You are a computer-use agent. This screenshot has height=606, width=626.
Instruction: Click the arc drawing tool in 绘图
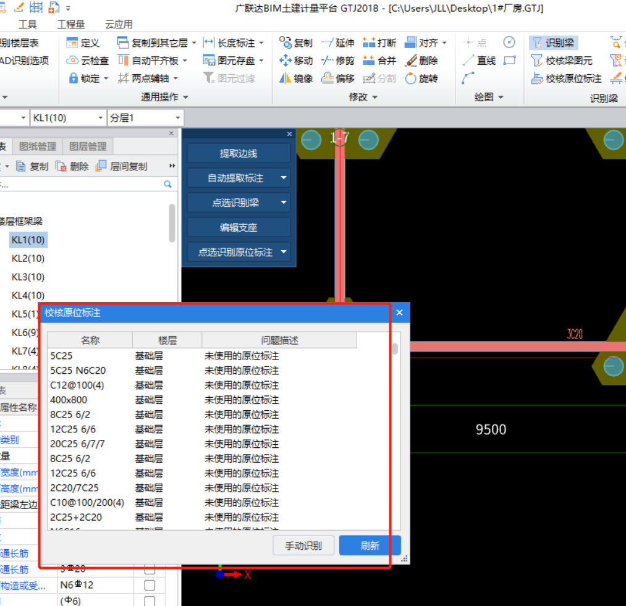tap(468, 78)
